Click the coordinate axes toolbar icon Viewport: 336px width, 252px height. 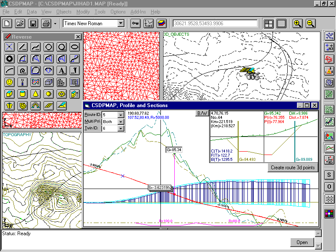coord(149,24)
